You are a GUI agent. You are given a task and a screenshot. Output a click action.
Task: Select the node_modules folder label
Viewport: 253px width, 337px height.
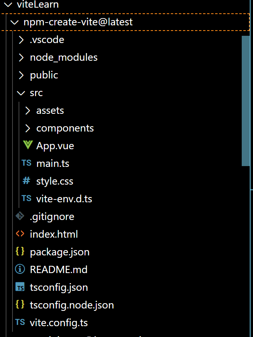[64, 58]
